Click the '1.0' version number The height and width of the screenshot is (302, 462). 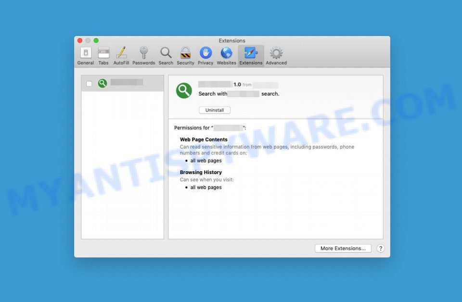coord(237,85)
